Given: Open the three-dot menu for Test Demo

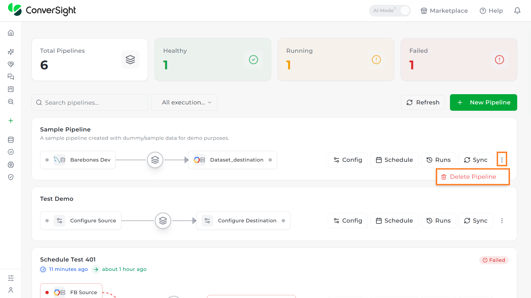Looking at the screenshot, I should click(x=502, y=221).
